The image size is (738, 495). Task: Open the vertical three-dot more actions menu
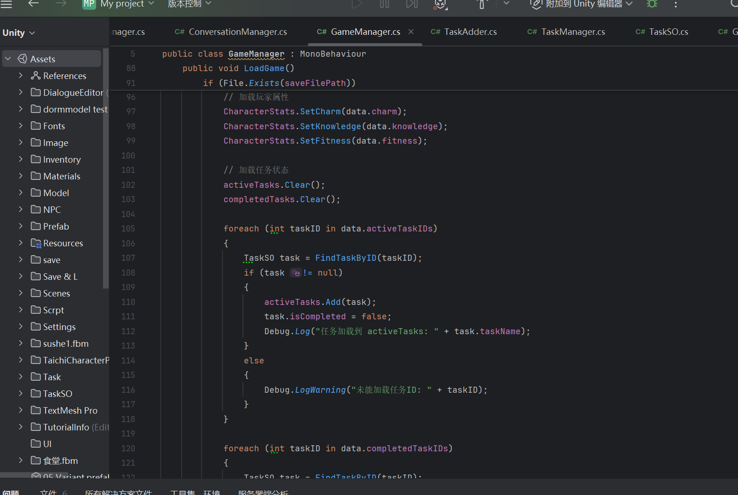point(676,4)
